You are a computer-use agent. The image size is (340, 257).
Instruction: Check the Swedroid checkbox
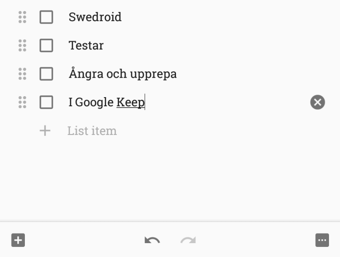(x=46, y=17)
